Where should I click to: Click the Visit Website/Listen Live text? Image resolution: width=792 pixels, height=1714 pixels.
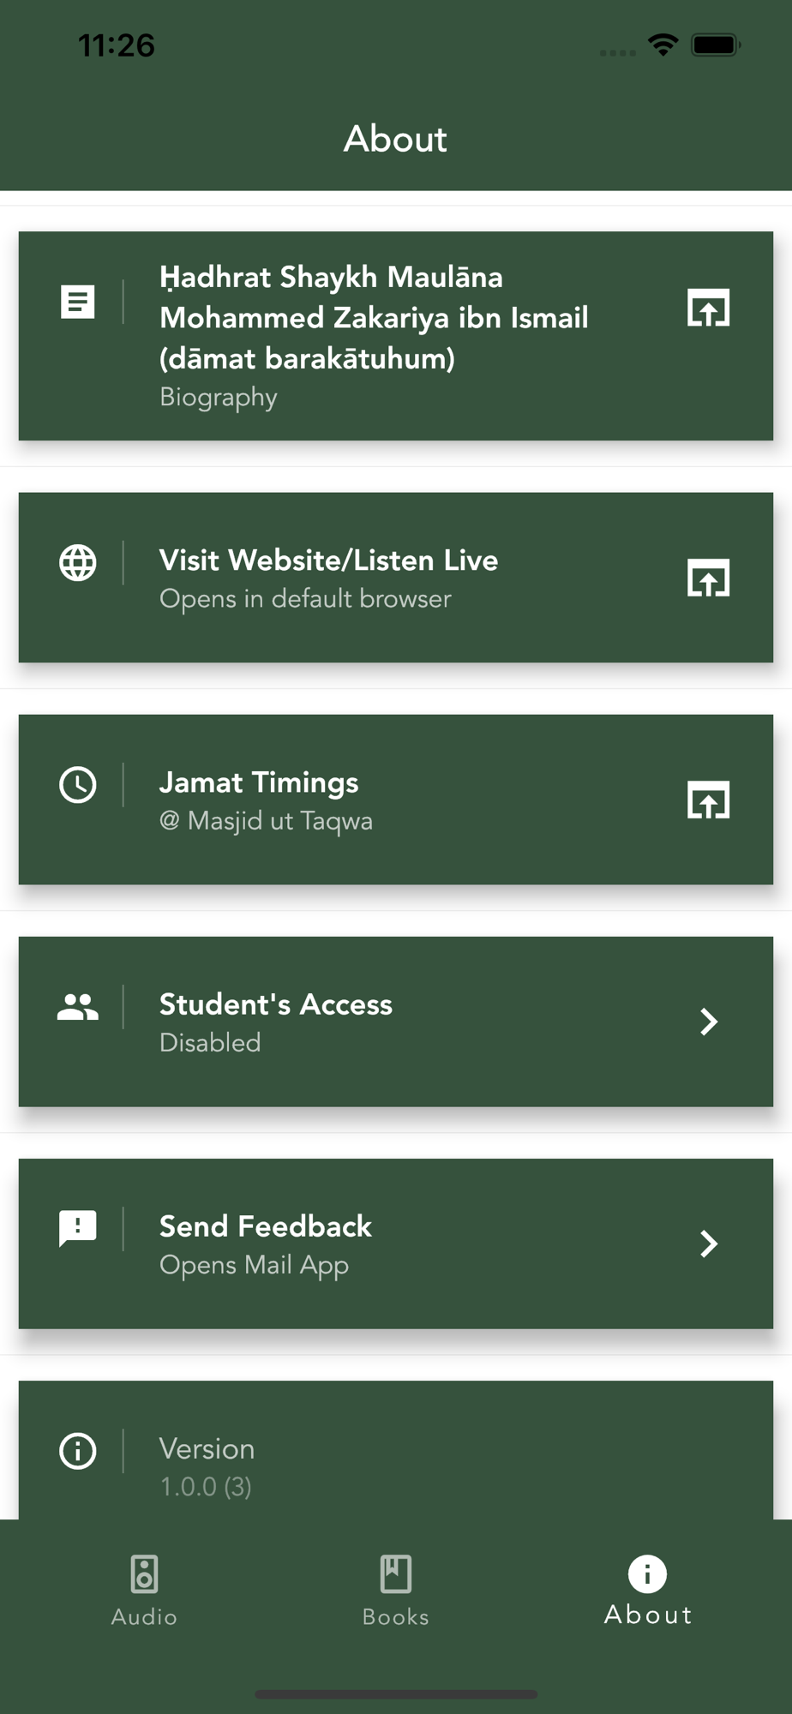coord(328,560)
